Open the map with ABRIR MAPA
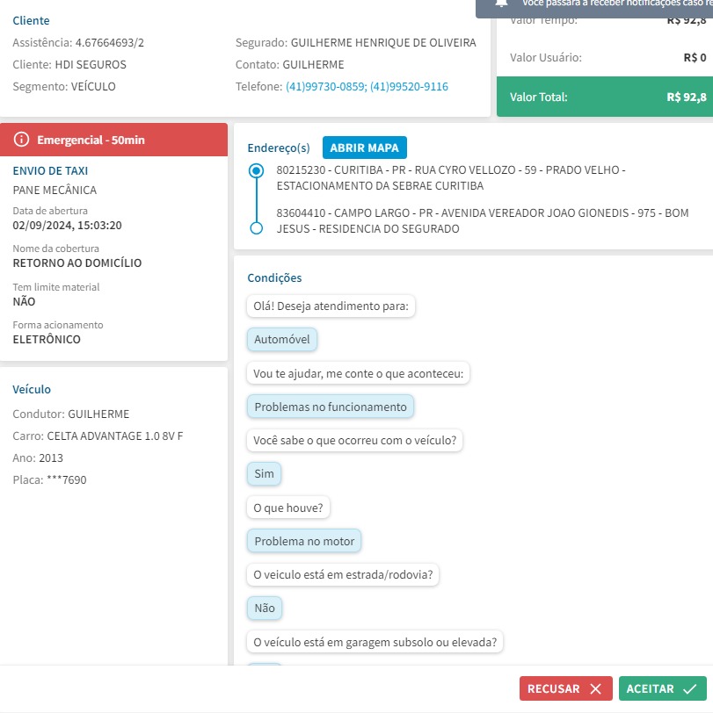Viewport: 713px width, 713px height. coord(365,148)
